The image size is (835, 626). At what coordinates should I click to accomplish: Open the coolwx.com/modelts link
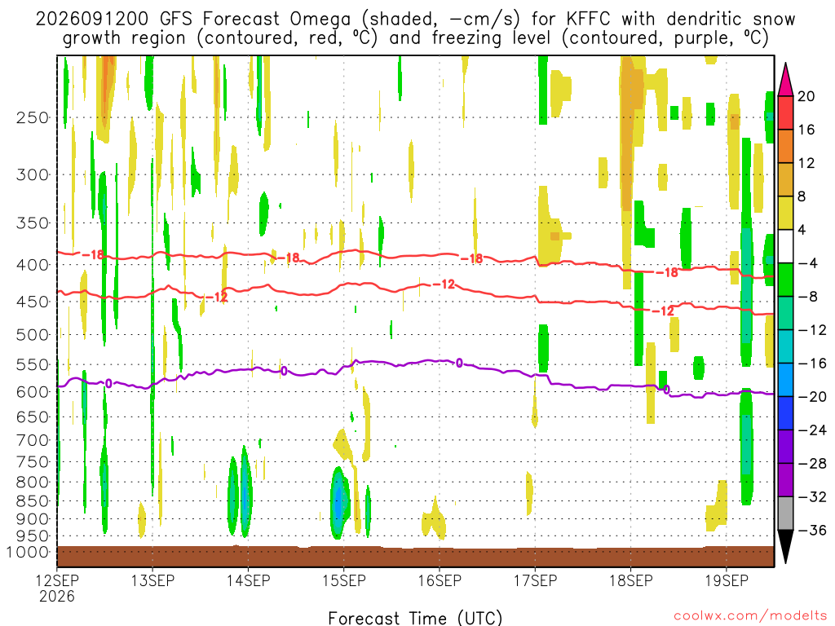pyautogui.click(x=750, y=615)
